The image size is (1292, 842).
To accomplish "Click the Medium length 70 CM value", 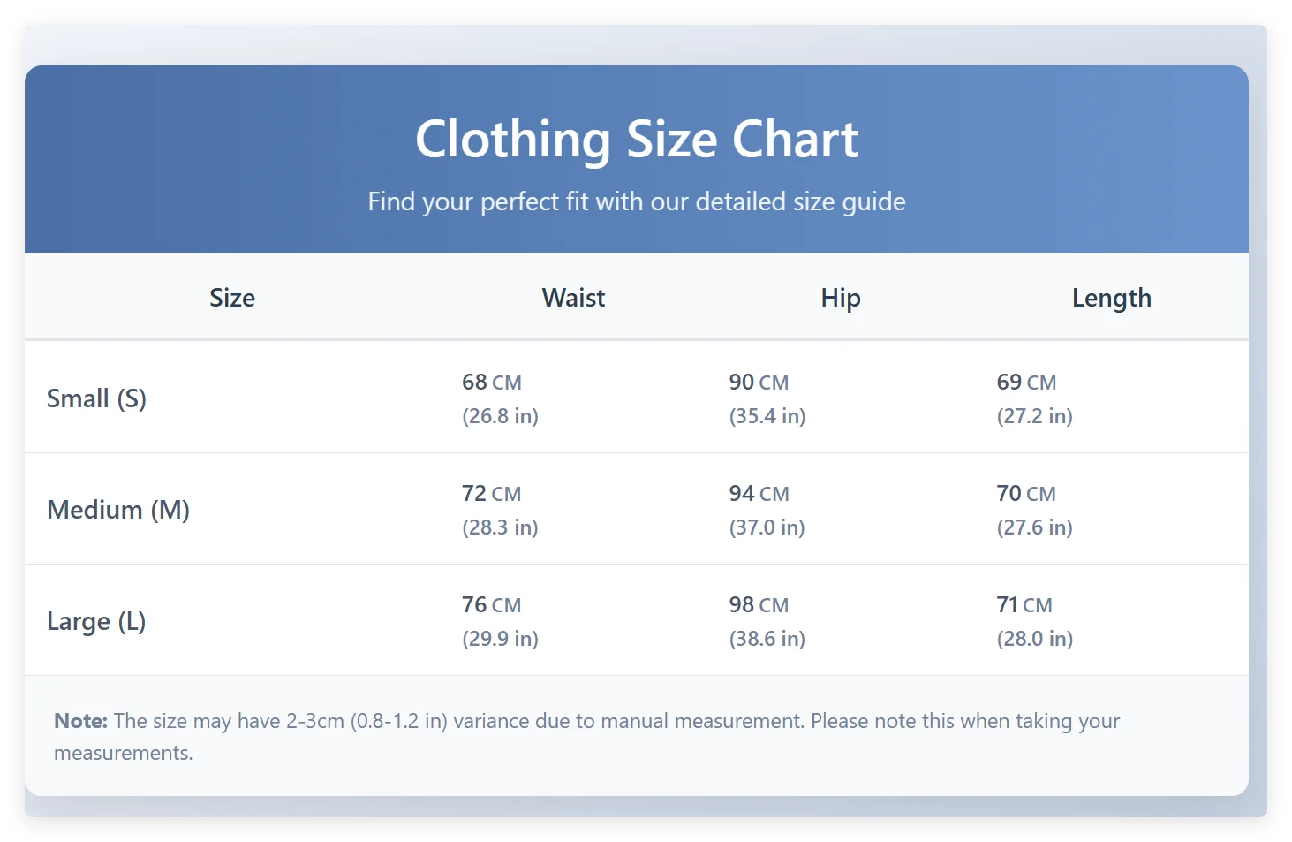I will coord(1026,494).
